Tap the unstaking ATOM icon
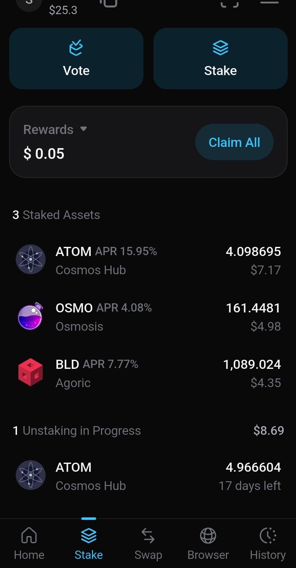Screen dimensions: 296x568 (30, 475)
